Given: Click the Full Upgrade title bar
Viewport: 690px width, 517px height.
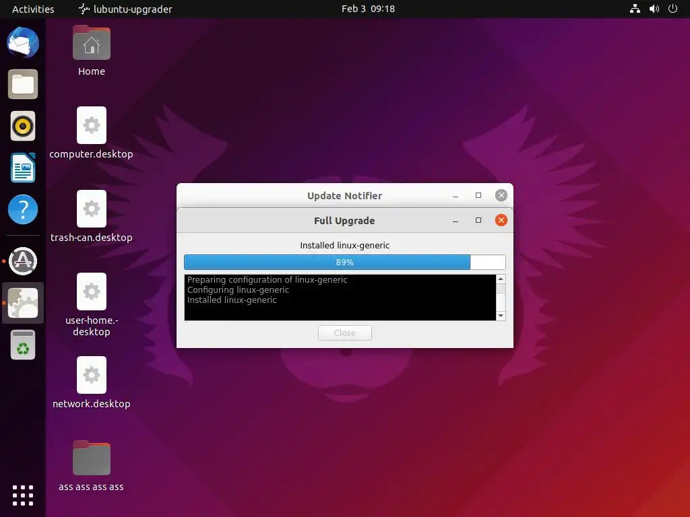Looking at the screenshot, I should pyautogui.click(x=344, y=221).
